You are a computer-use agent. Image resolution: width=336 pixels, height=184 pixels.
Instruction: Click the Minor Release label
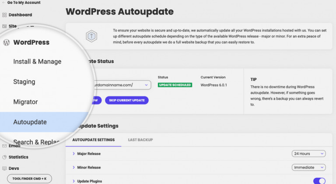(89, 167)
